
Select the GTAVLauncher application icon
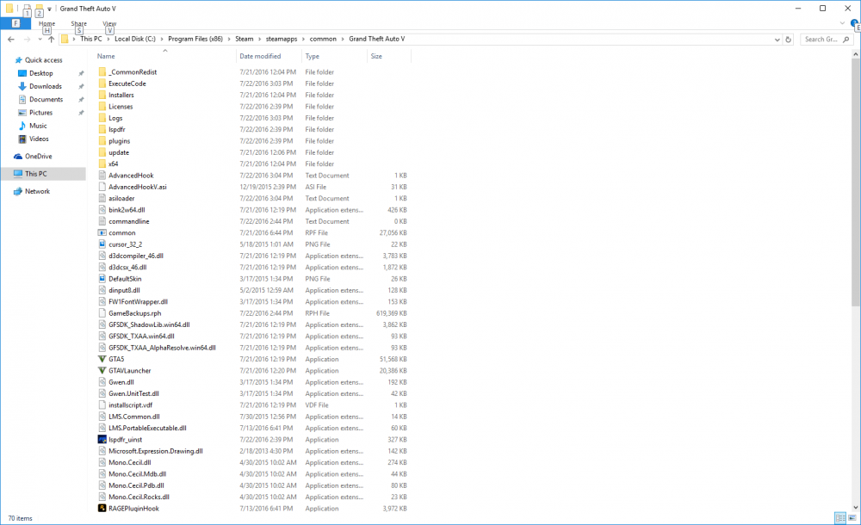(102, 371)
